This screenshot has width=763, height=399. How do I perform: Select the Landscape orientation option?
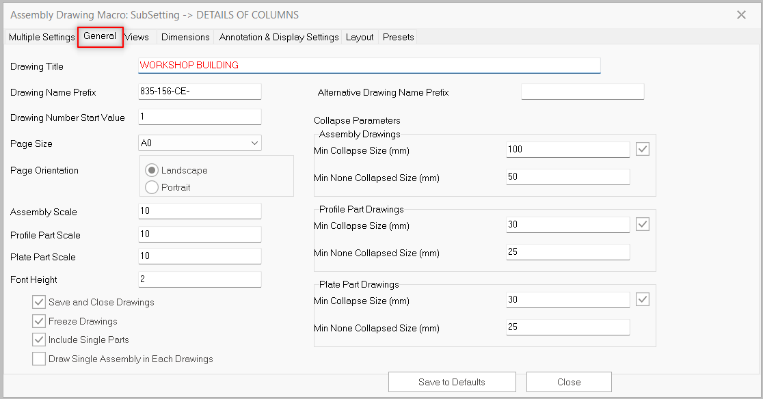coord(152,170)
